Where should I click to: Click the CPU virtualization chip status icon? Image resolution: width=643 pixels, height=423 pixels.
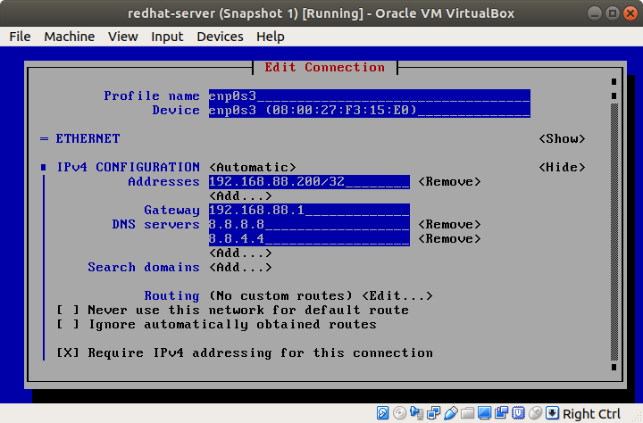(518, 413)
